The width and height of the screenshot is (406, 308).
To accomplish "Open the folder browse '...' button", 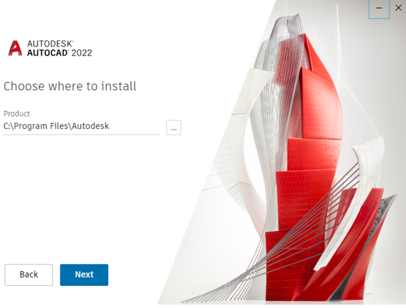I will click(174, 128).
